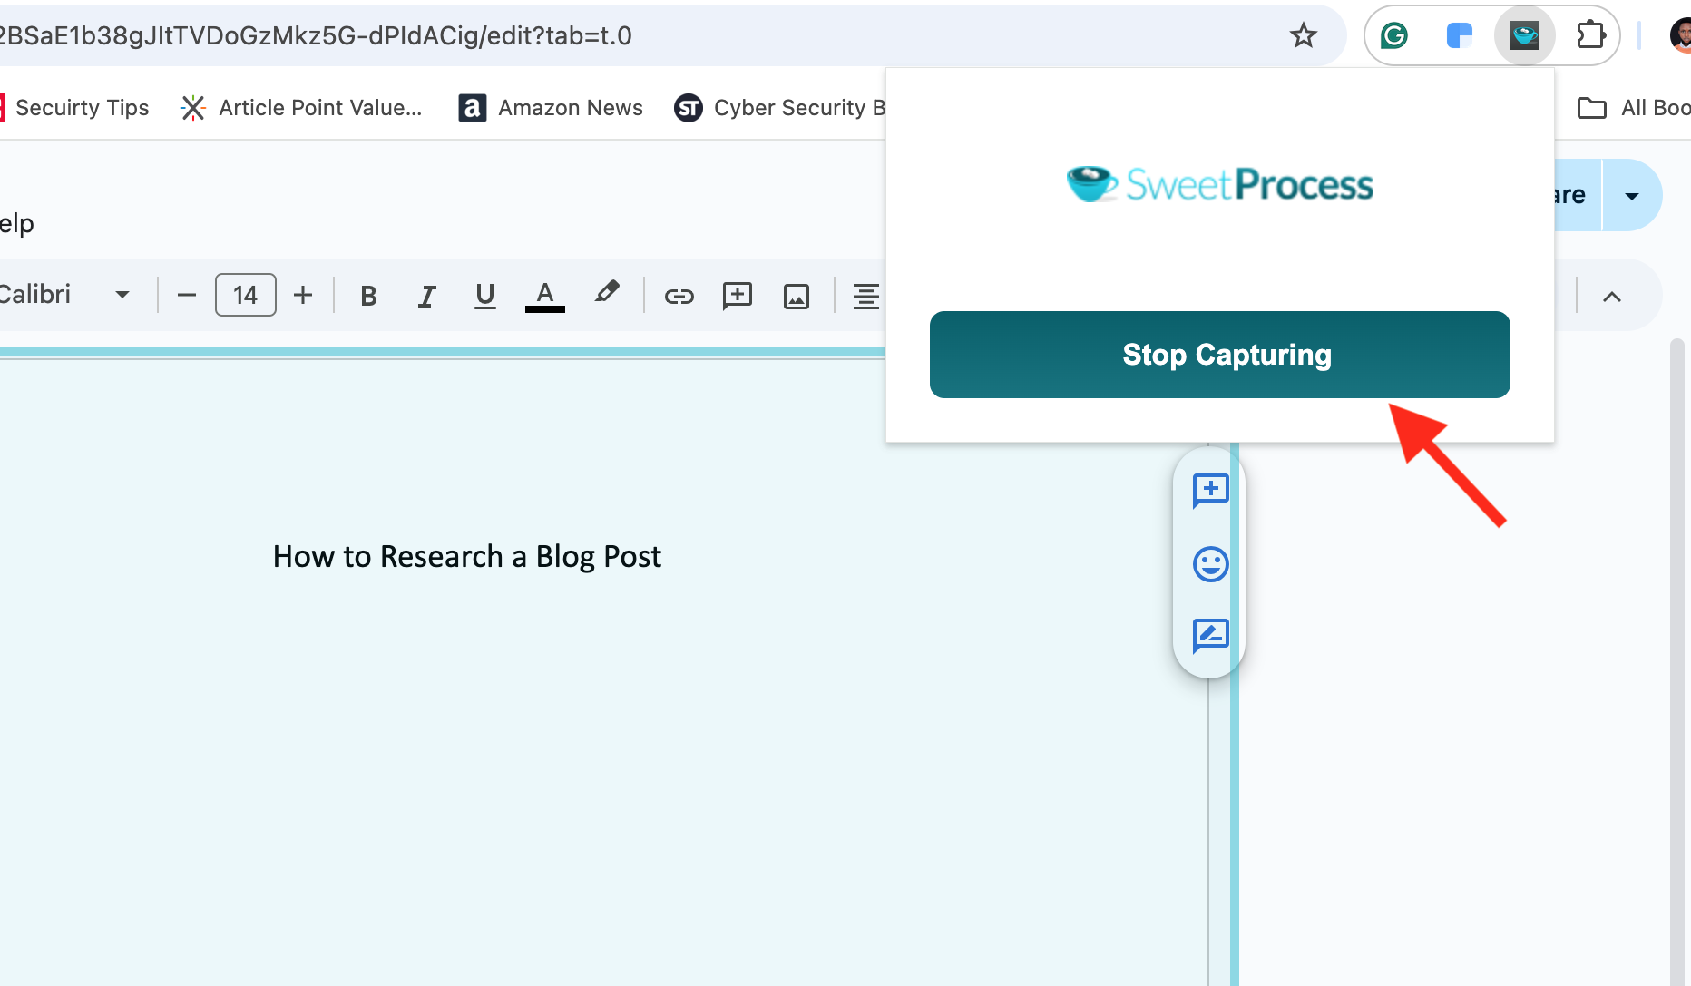
Task: Open the All Bookmarks folder
Action: click(1634, 108)
